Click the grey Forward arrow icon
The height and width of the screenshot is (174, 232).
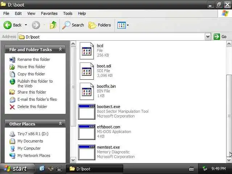(x=36, y=25)
